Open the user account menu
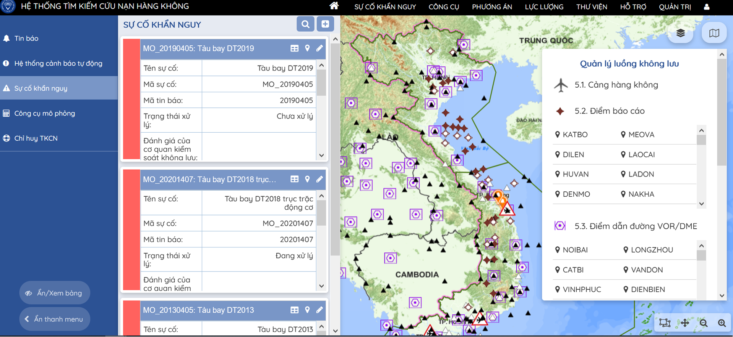The width and height of the screenshot is (733, 337). click(707, 6)
